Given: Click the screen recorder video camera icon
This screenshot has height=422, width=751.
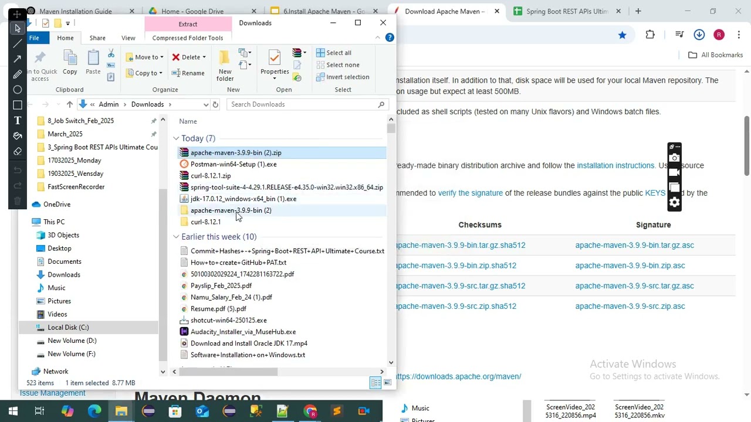Looking at the screenshot, I should click(674, 173).
